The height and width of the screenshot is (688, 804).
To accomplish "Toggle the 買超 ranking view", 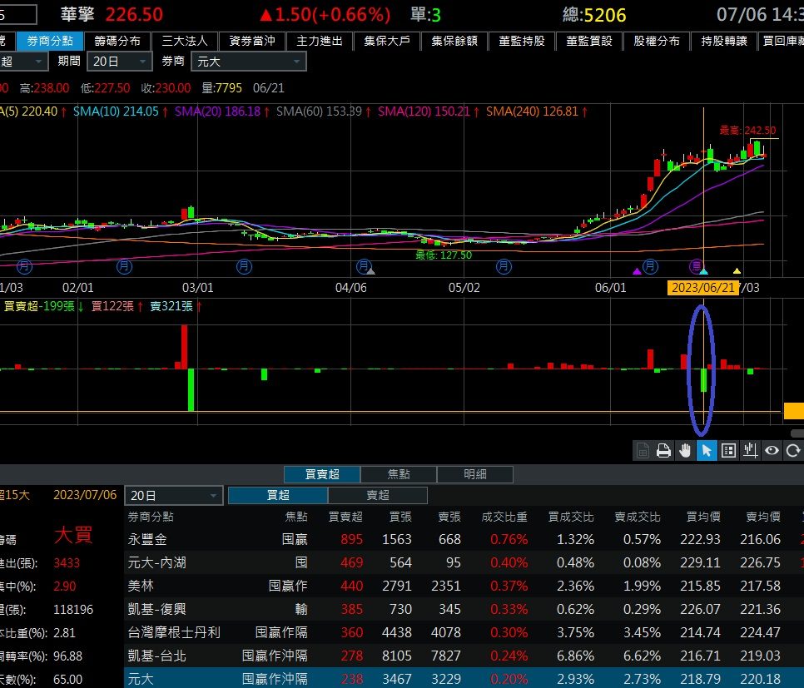I will point(278,495).
